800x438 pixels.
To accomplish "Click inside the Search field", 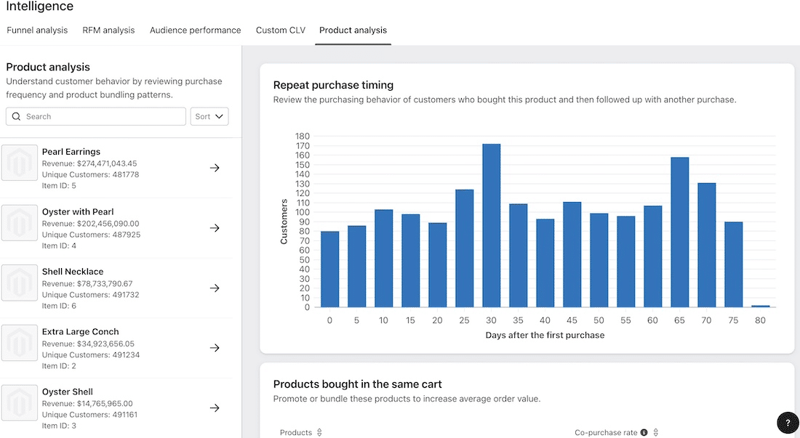I will (x=95, y=116).
